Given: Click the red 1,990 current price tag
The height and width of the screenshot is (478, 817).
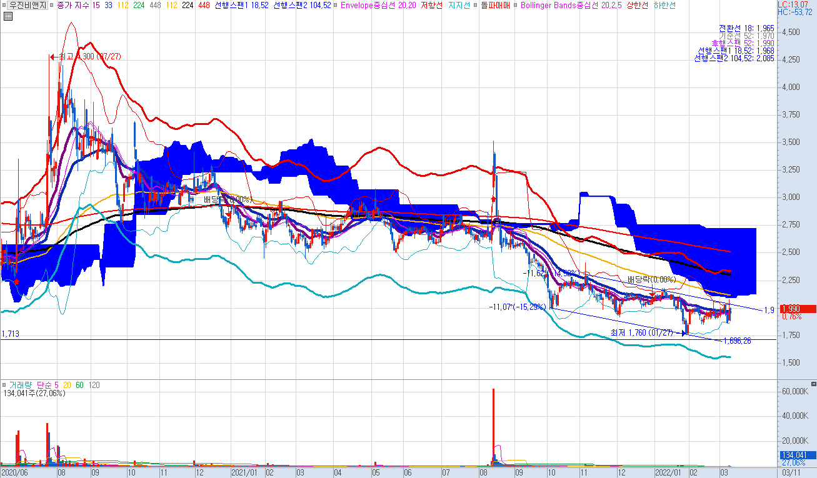Looking at the screenshot, I should click(x=797, y=309).
